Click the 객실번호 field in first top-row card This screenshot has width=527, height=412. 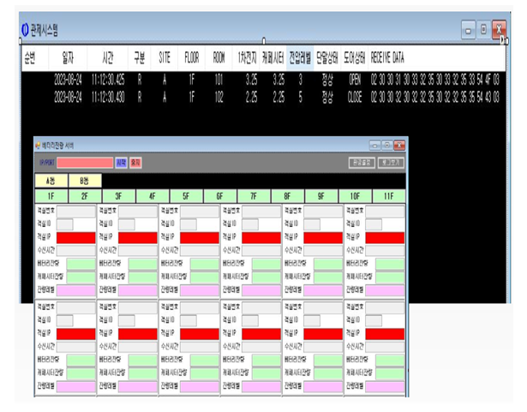pos(76,211)
